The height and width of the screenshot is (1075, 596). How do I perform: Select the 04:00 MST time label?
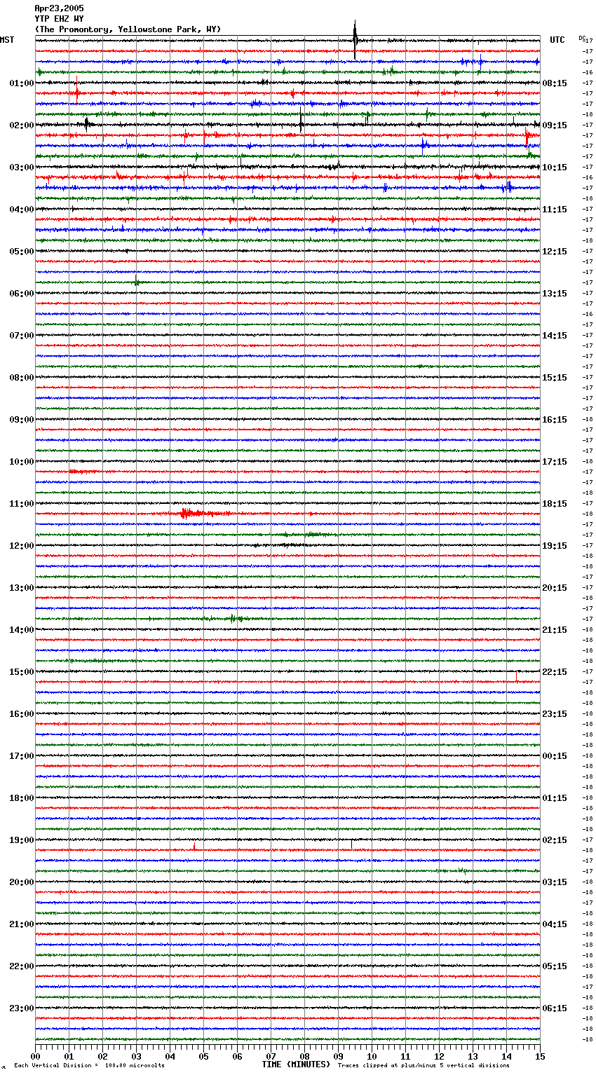tap(22, 210)
